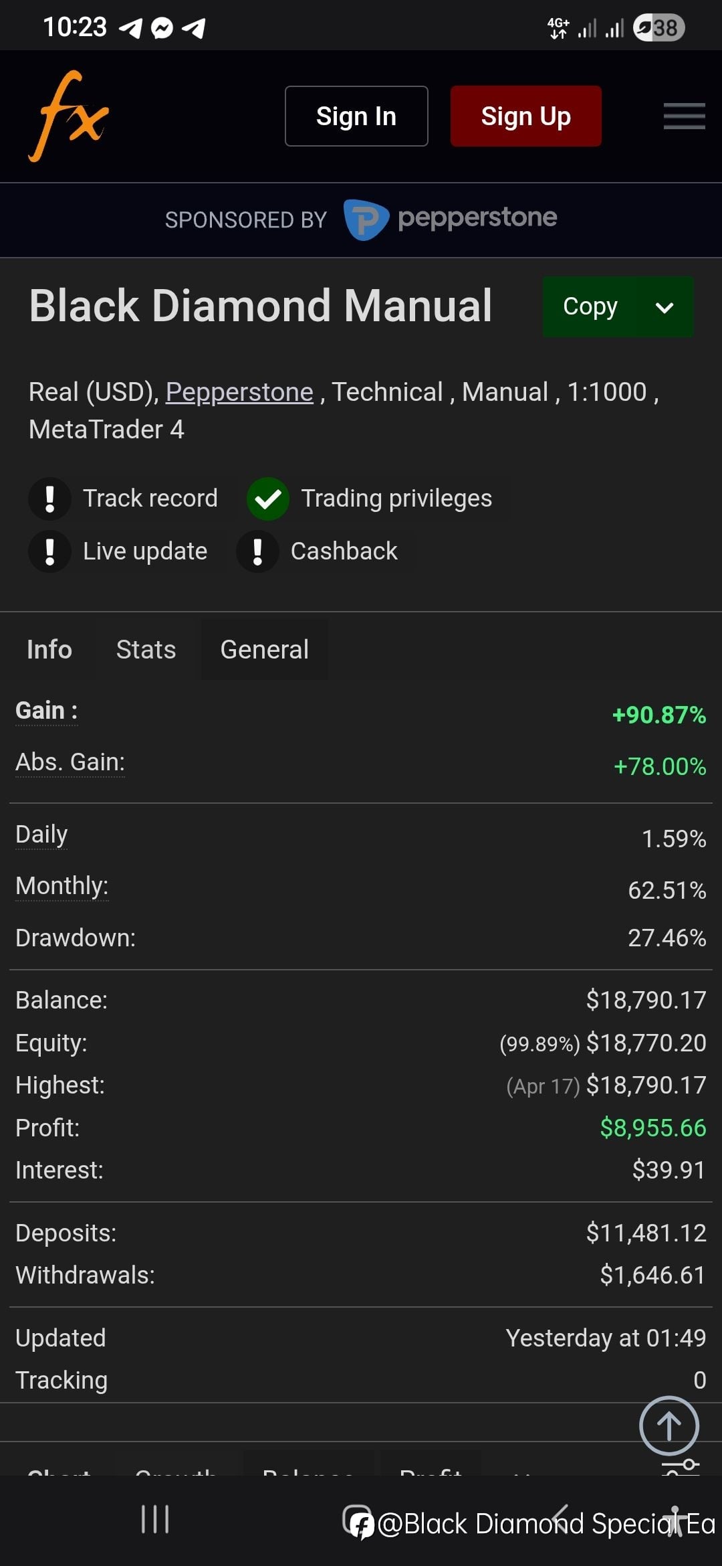Tap the Live update exclamation icon
The image size is (722, 1566).
click(49, 551)
